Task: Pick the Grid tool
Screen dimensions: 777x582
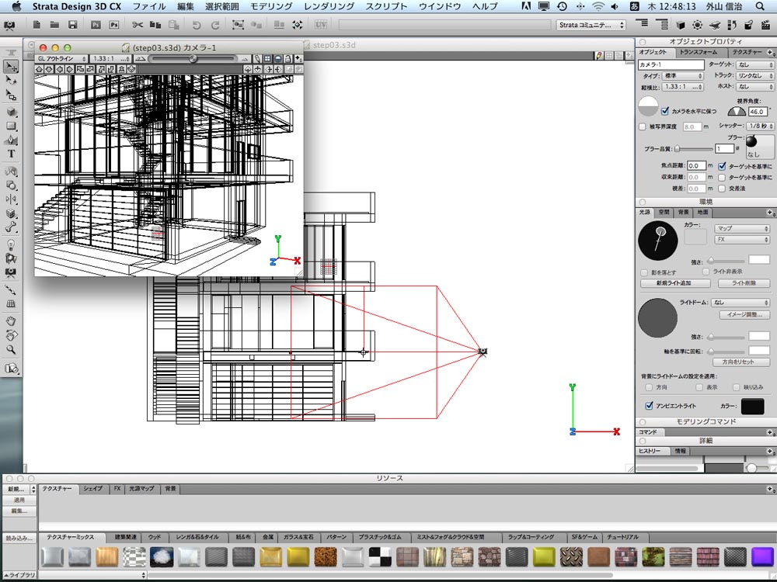Action: tap(11, 304)
